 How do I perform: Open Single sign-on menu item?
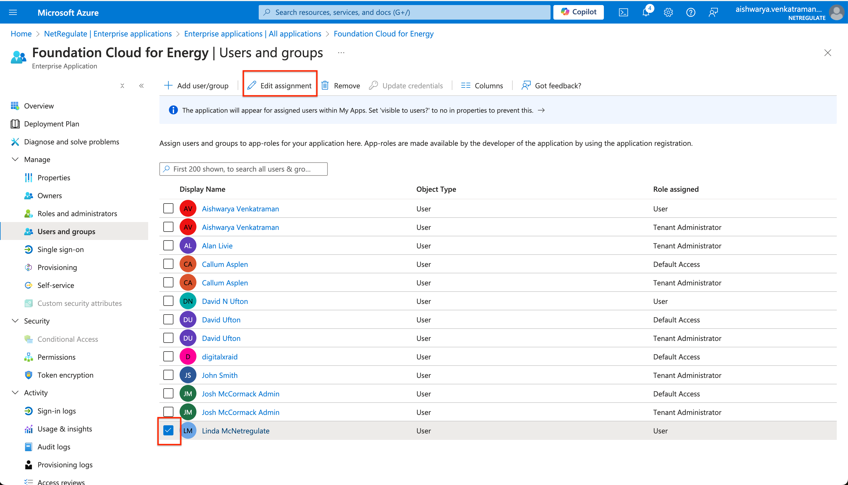(x=60, y=249)
